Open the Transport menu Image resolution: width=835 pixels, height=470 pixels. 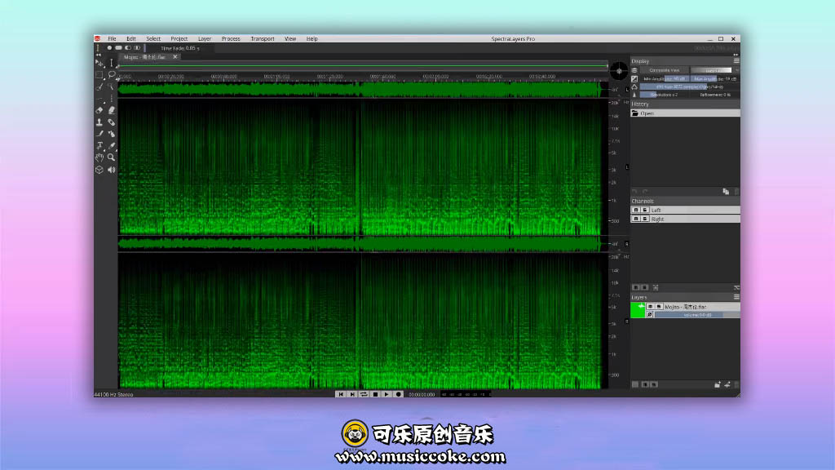point(262,39)
